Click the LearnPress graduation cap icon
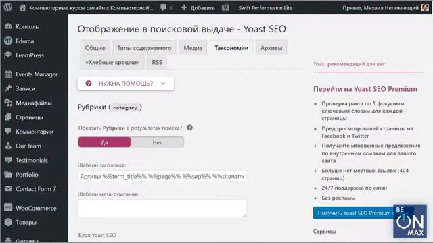 pos(8,55)
